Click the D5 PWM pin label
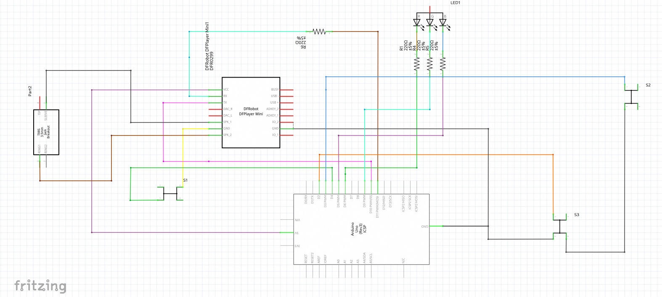The width and height of the screenshot is (662, 297). [339, 201]
